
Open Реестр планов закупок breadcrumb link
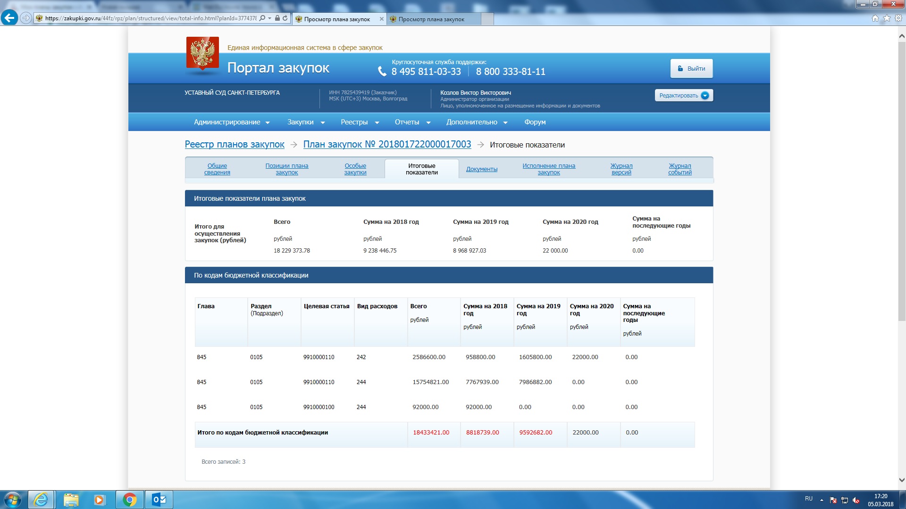click(x=235, y=145)
